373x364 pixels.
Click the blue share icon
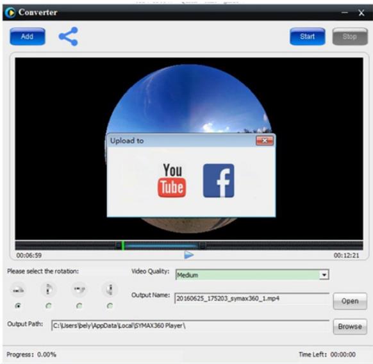69,37
